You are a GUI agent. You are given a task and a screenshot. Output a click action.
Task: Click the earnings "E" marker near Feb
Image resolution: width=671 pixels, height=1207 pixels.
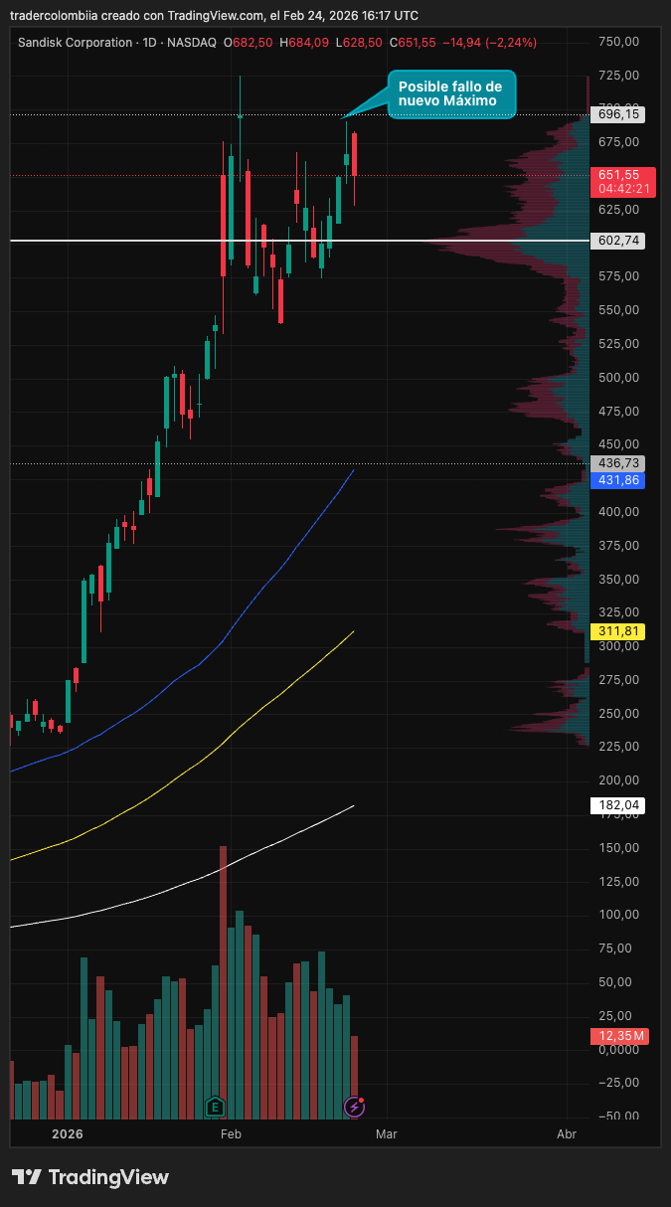215,1107
